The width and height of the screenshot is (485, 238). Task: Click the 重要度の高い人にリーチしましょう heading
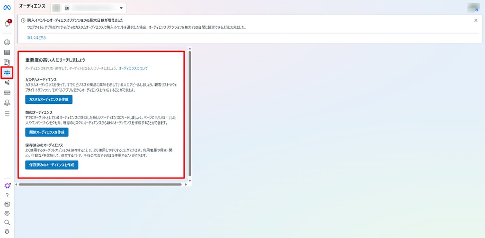(55, 60)
